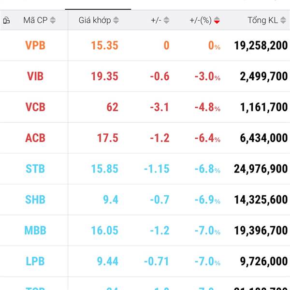Tap the Giá khớp header label
Screen dimensions: 290x290
coord(95,20)
